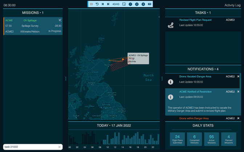Open the Activity Log
The image size is (244, 152).
click(232, 5)
